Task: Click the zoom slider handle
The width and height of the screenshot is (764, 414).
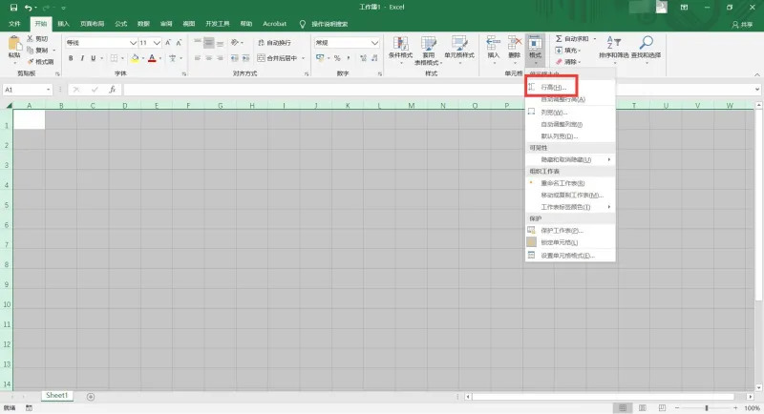Action: pos(707,408)
